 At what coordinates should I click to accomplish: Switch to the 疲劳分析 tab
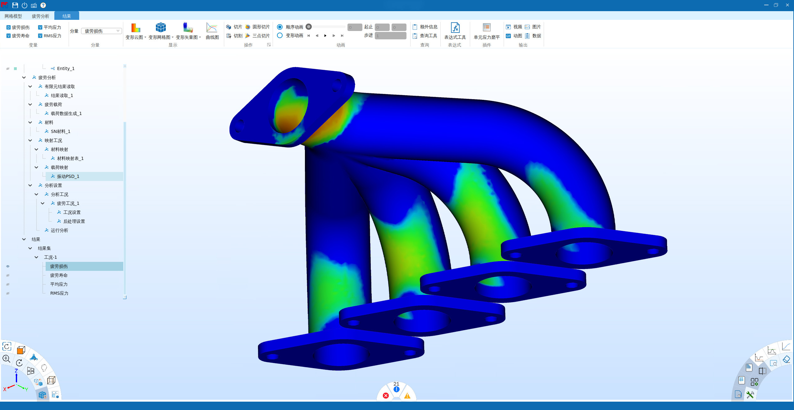(40, 16)
